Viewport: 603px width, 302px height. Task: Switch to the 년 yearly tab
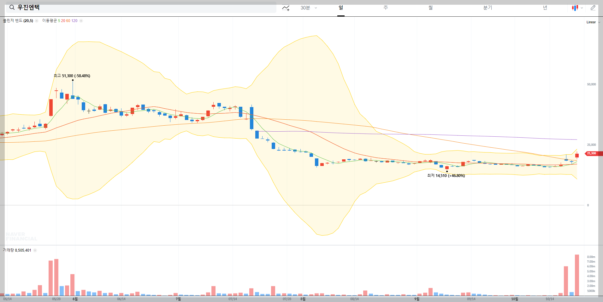coord(545,8)
